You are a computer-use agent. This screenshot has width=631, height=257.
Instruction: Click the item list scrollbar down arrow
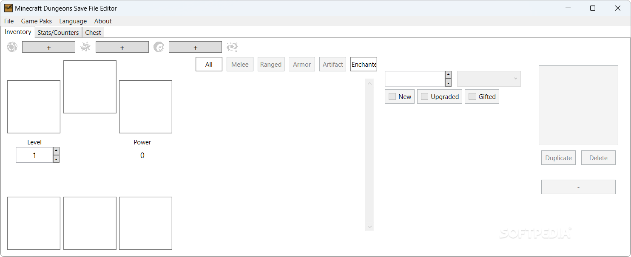(x=370, y=227)
